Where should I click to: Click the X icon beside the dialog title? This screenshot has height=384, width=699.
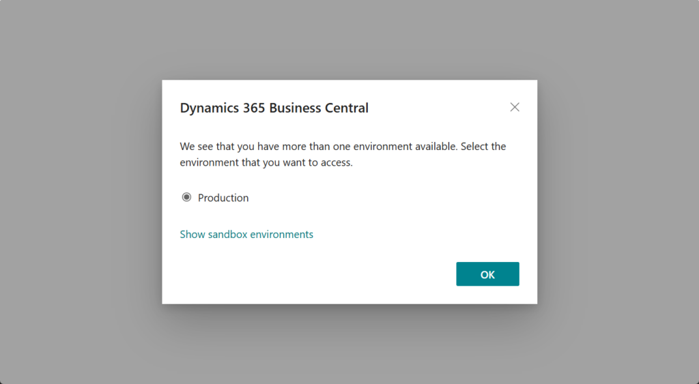(x=515, y=107)
